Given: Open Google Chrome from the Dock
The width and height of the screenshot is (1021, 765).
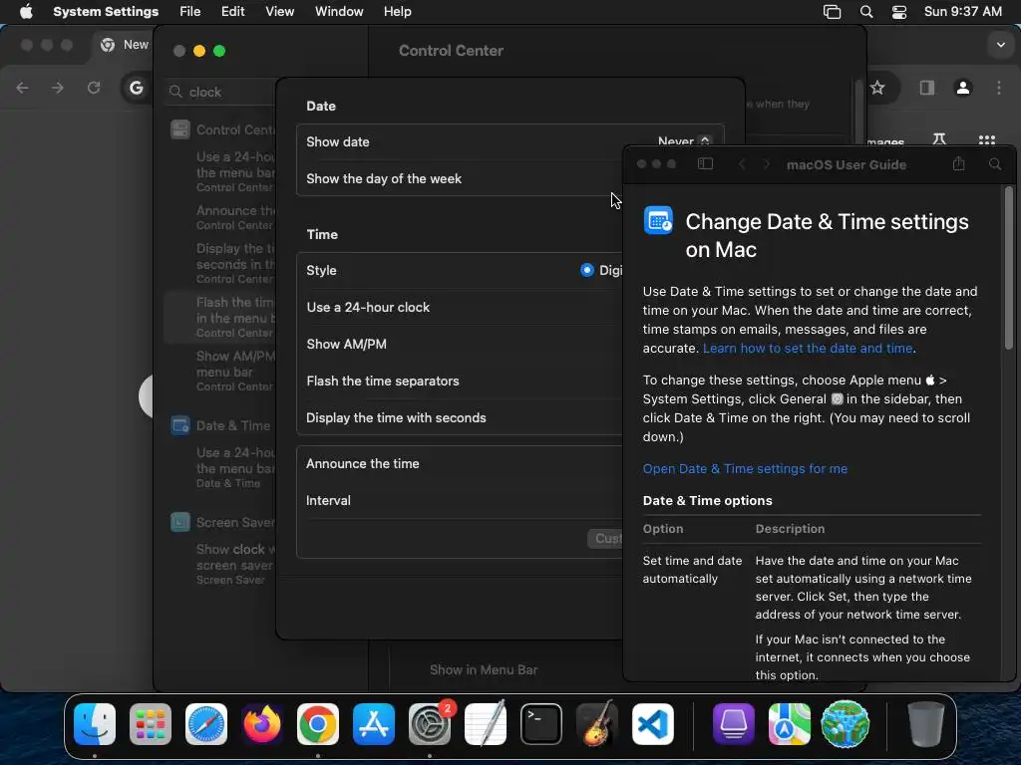Looking at the screenshot, I should click(318, 724).
